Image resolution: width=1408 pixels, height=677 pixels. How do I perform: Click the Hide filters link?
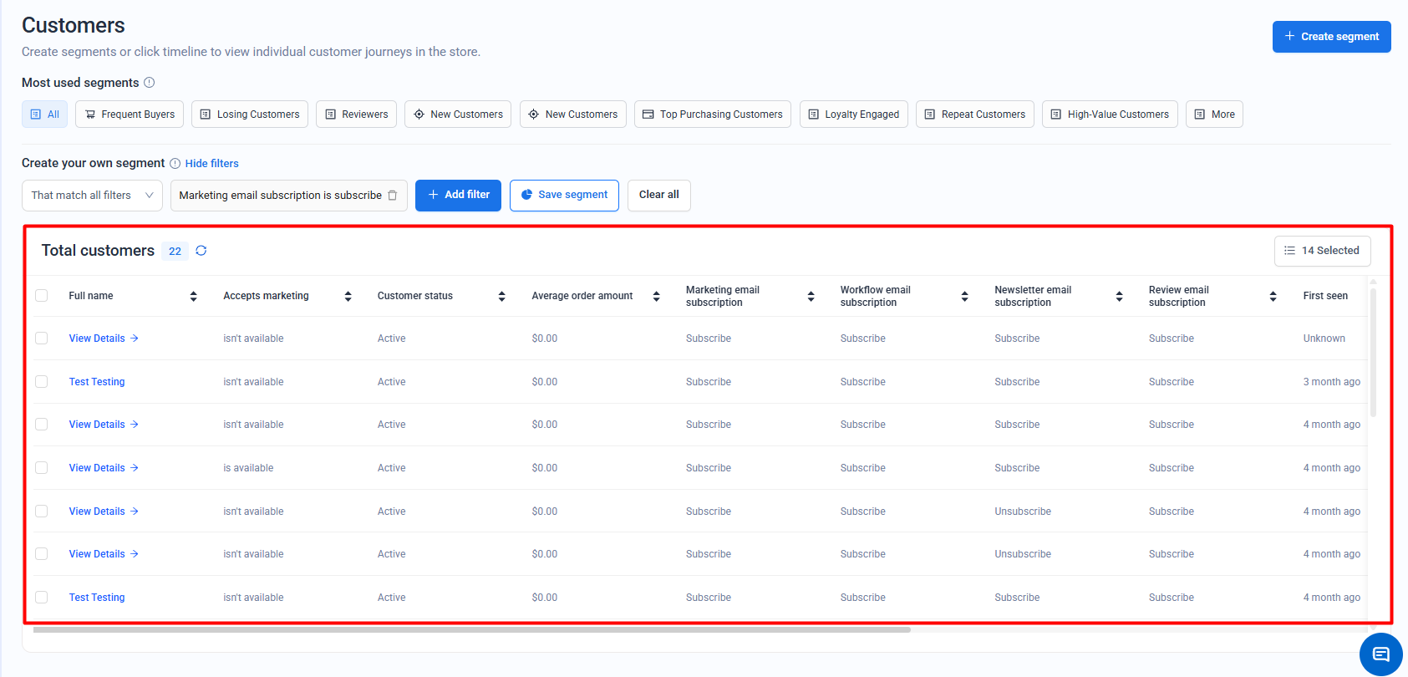(212, 164)
